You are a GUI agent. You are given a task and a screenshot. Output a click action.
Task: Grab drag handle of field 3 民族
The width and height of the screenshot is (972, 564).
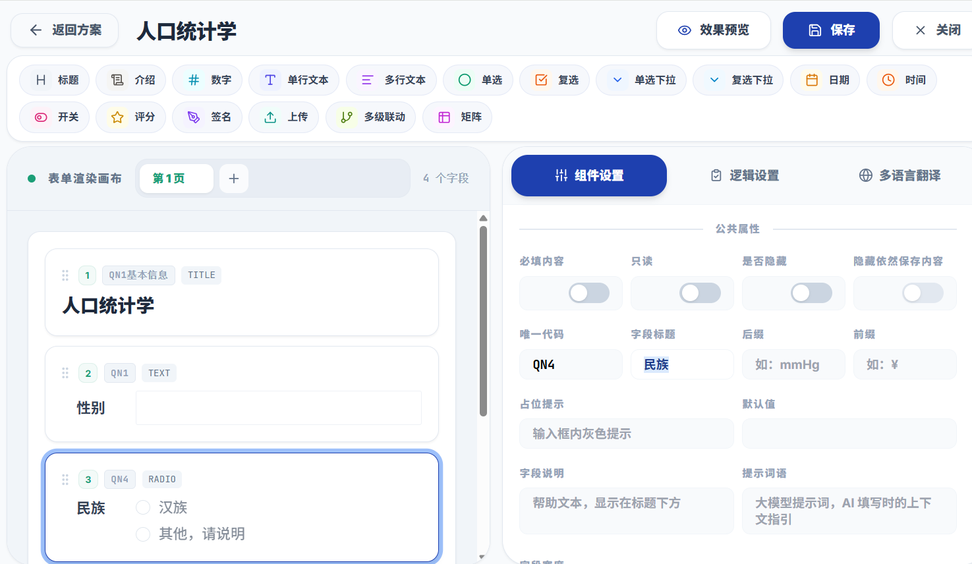(65, 480)
